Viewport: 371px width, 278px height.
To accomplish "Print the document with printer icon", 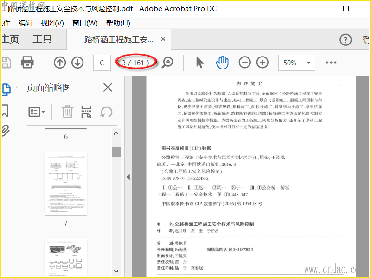I will pos(27,63).
